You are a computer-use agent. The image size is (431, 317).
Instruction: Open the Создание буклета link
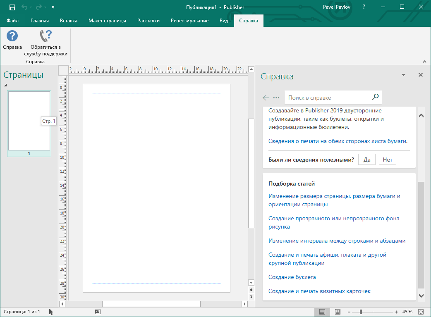point(292,277)
